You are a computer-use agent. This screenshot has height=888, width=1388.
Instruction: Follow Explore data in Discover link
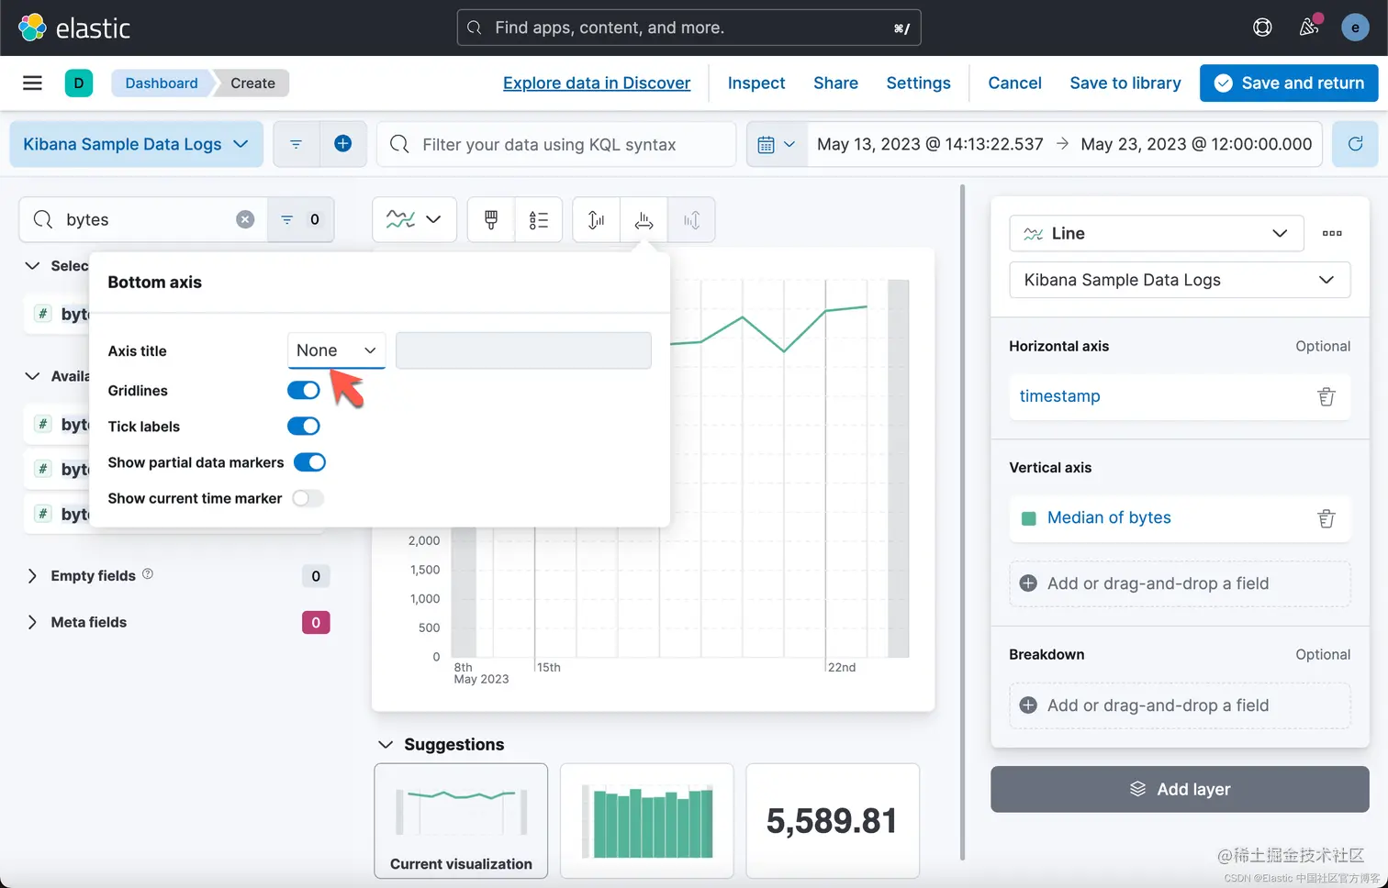[597, 83]
